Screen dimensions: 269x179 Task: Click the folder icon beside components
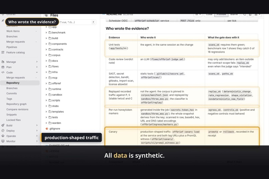(x=50, y=44)
